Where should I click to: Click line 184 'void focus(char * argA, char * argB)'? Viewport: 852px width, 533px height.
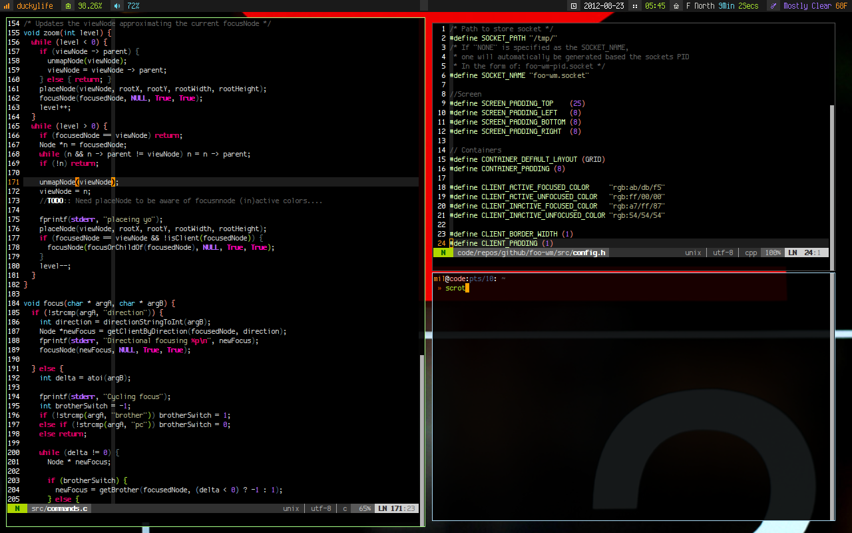click(99, 303)
